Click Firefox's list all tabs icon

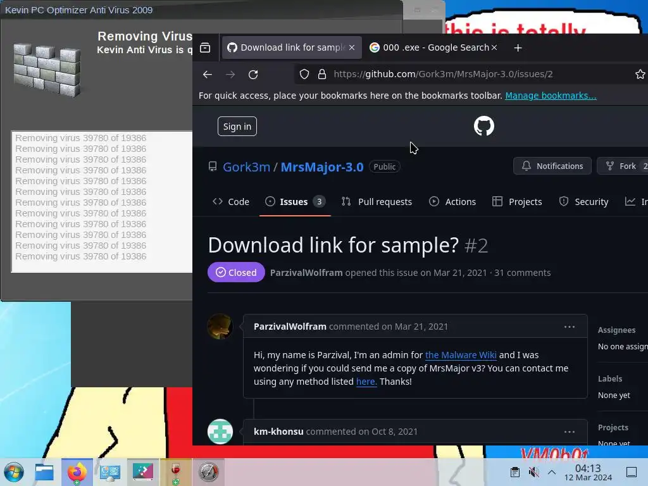pos(205,47)
